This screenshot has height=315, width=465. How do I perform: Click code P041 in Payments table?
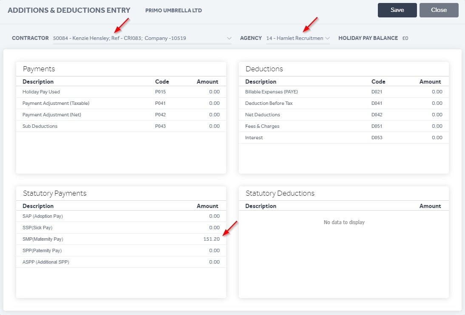pyautogui.click(x=160, y=104)
